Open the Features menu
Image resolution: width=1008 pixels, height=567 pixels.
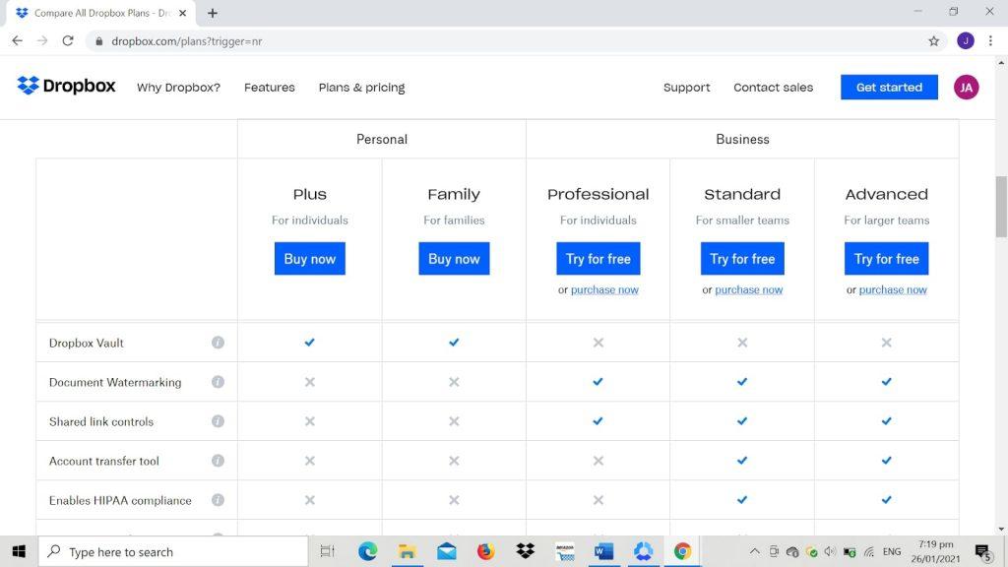pos(270,88)
